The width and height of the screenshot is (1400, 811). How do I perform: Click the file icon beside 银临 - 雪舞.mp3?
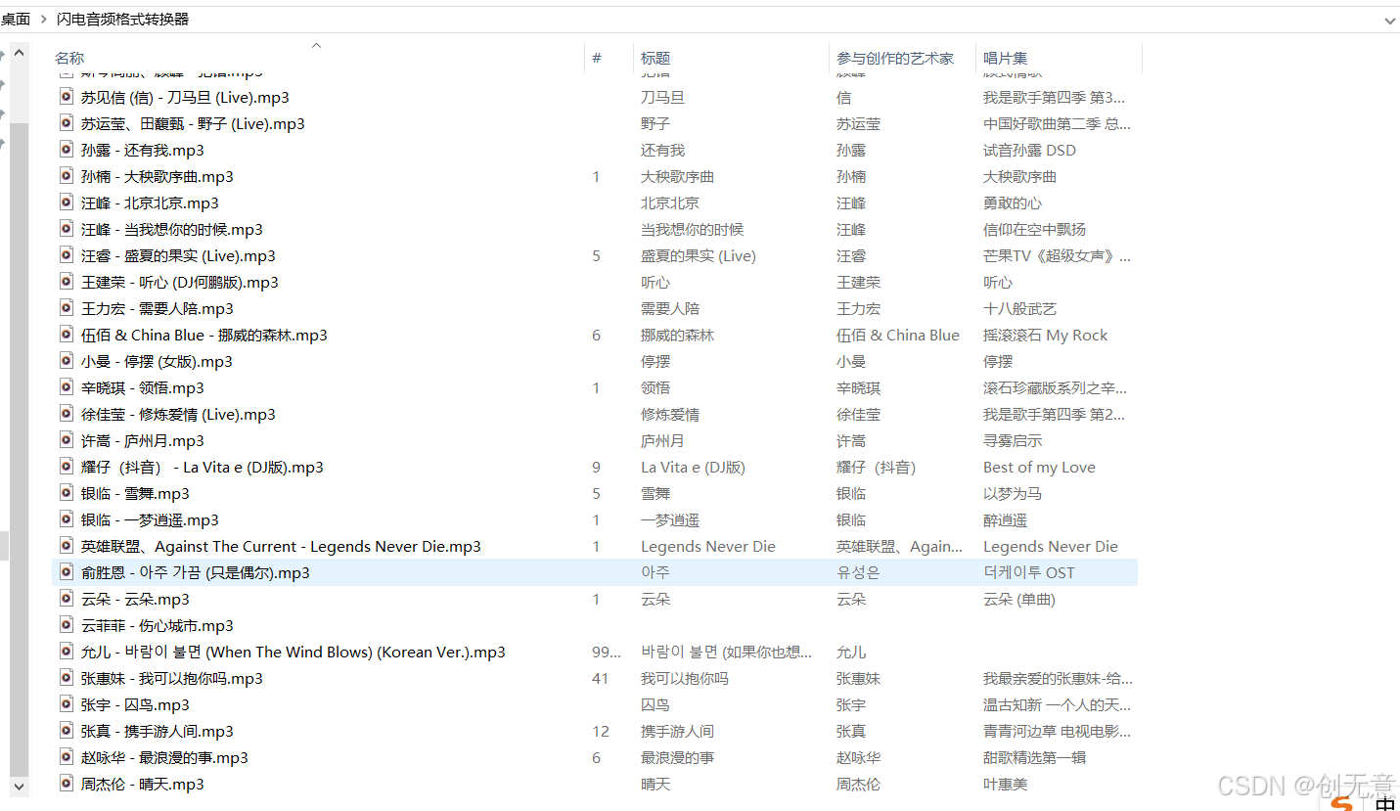tap(67, 493)
